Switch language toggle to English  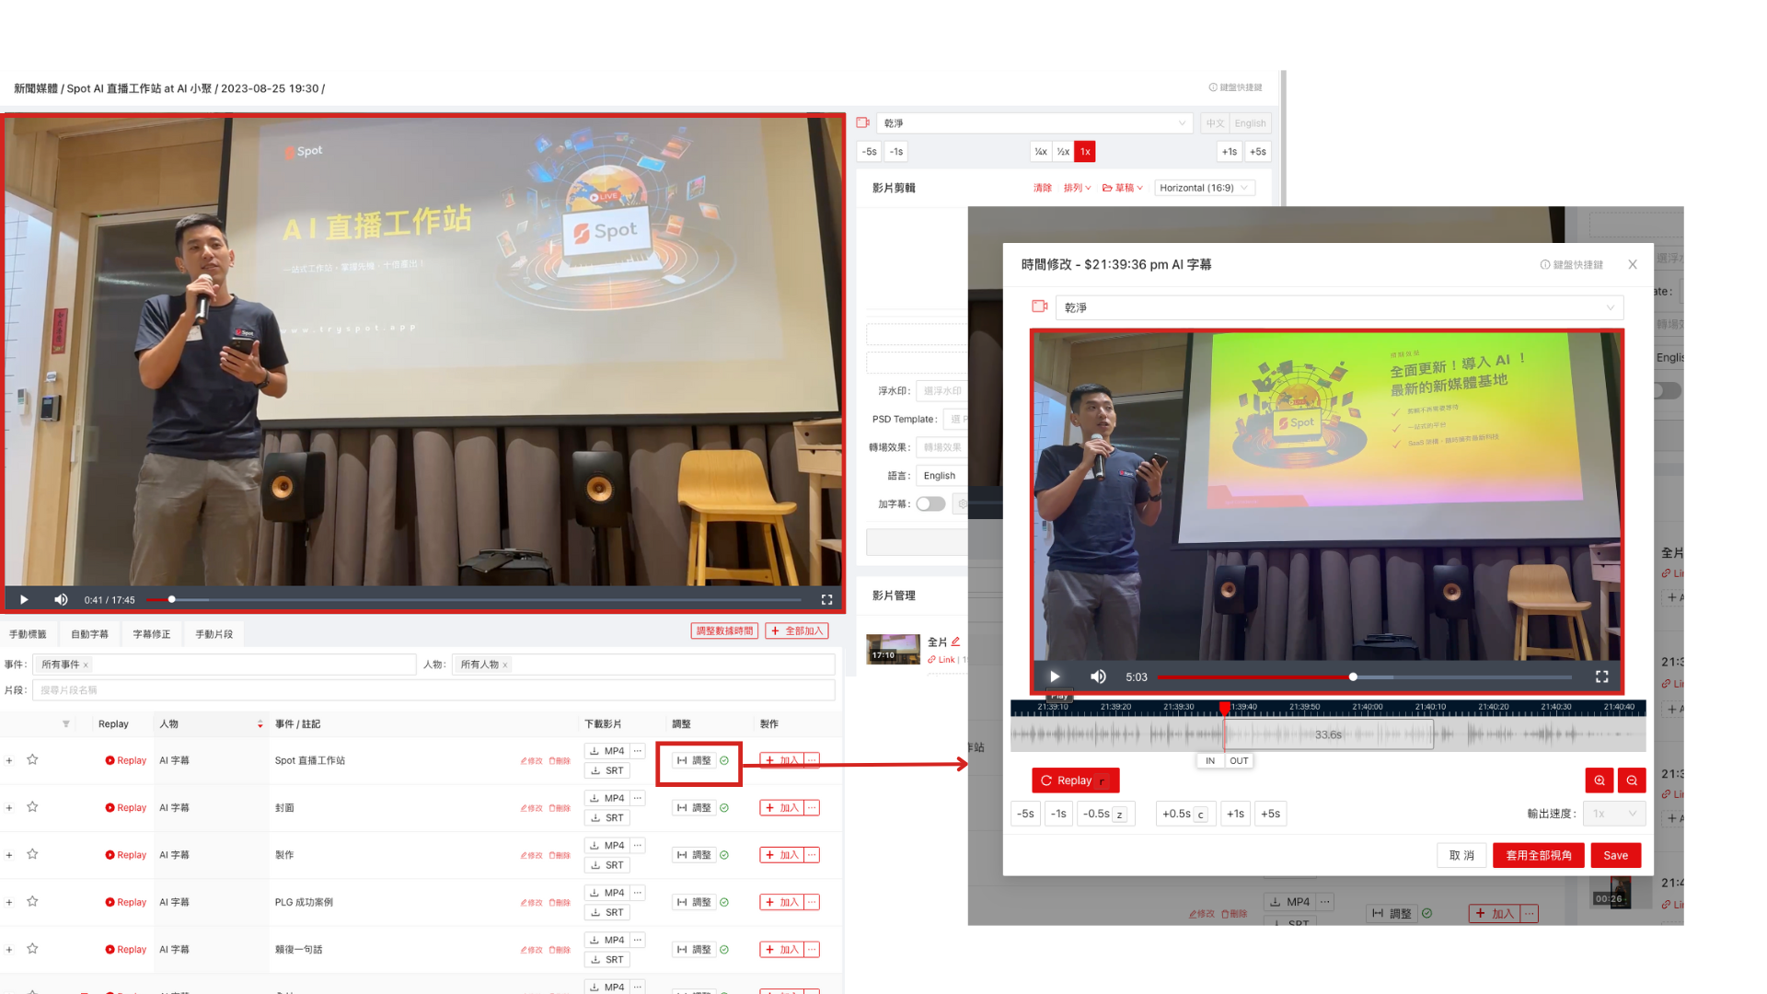click(1250, 122)
